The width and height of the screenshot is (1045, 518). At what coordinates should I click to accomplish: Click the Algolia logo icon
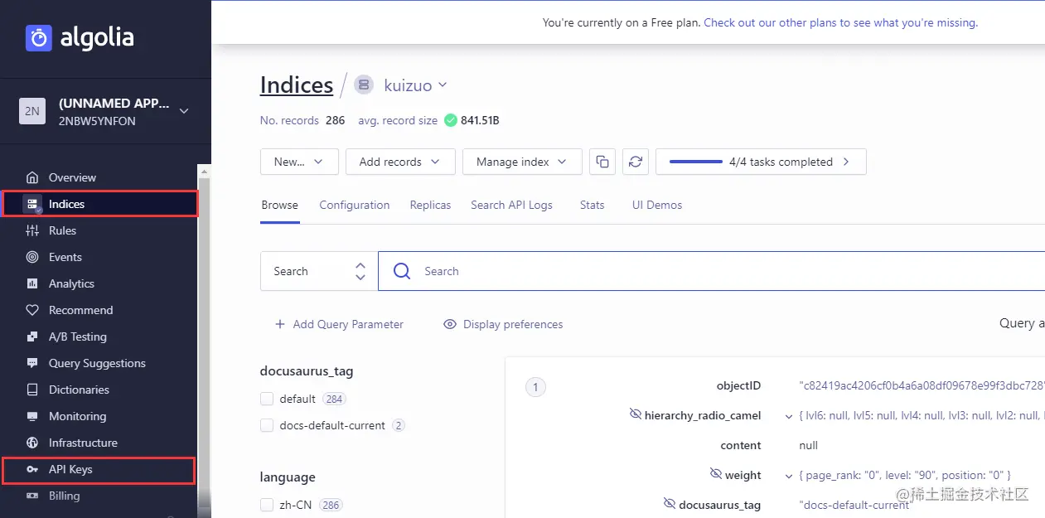pos(39,38)
